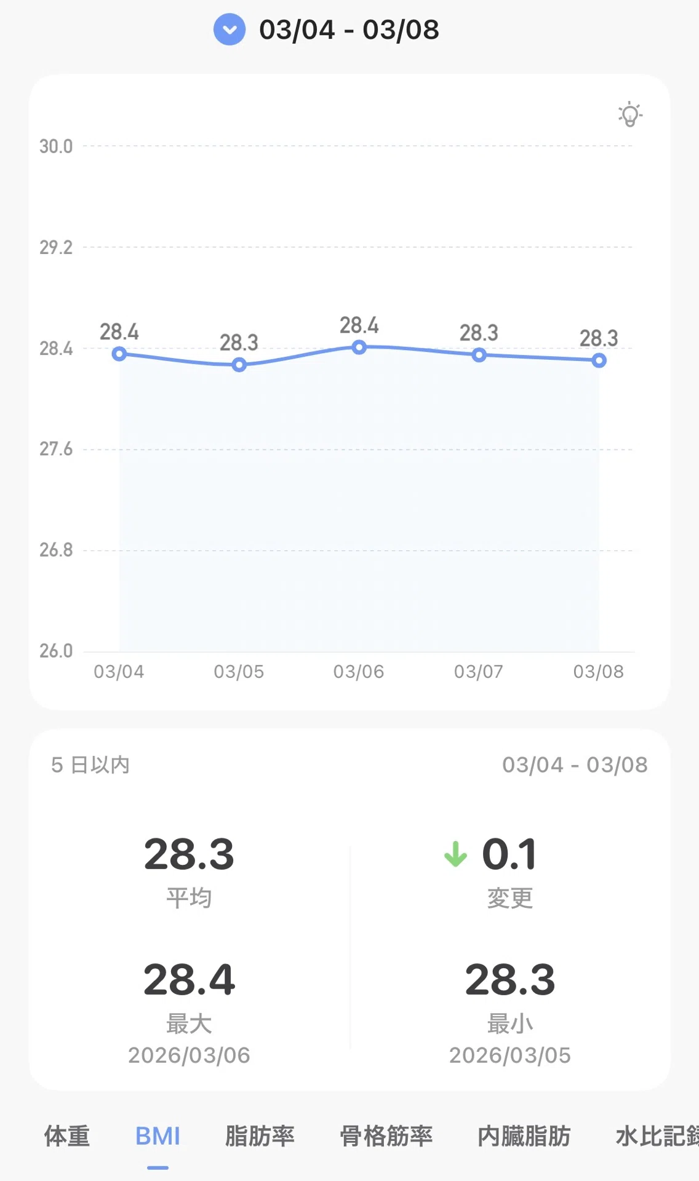Tap the lightbulb tips icon

pyautogui.click(x=630, y=114)
